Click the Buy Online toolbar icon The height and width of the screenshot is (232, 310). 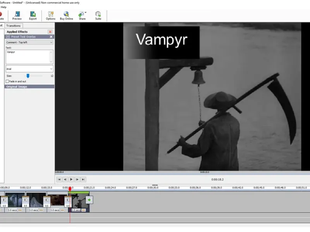point(66,15)
